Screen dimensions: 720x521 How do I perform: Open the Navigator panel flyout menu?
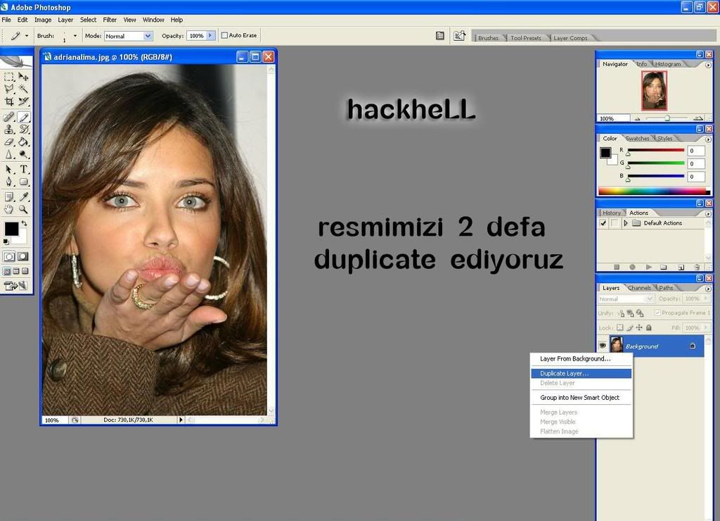click(x=708, y=65)
